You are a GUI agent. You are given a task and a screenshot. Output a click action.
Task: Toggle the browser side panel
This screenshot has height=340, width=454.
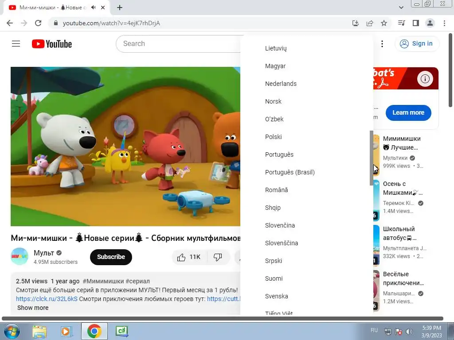[416, 23]
